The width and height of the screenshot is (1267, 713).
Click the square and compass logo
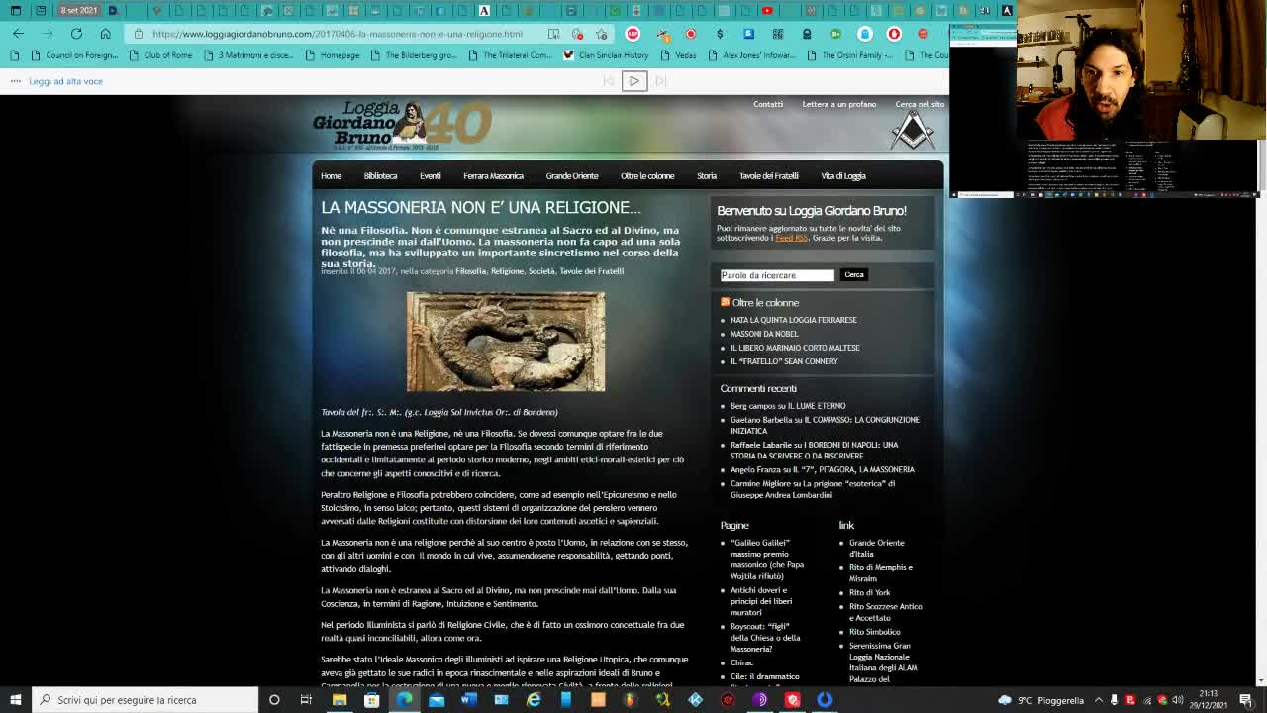pos(913,131)
